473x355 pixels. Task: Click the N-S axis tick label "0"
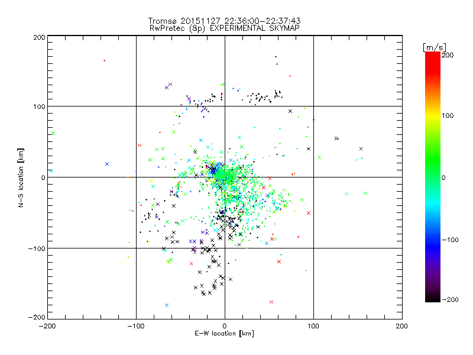[43, 177]
